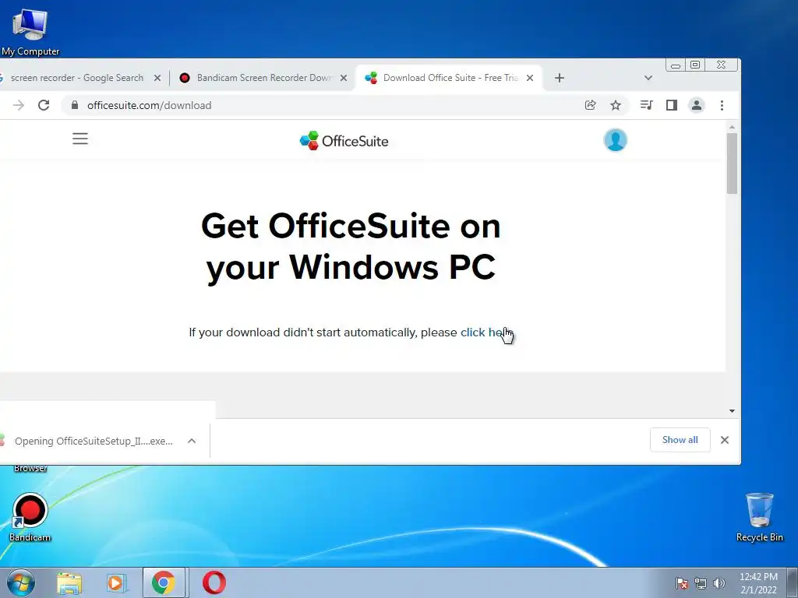Image resolution: width=798 pixels, height=598 pixels.
Task: Click Show desktop strip at taskbar end
Action: pyautogui.click(x=793, y=582)
